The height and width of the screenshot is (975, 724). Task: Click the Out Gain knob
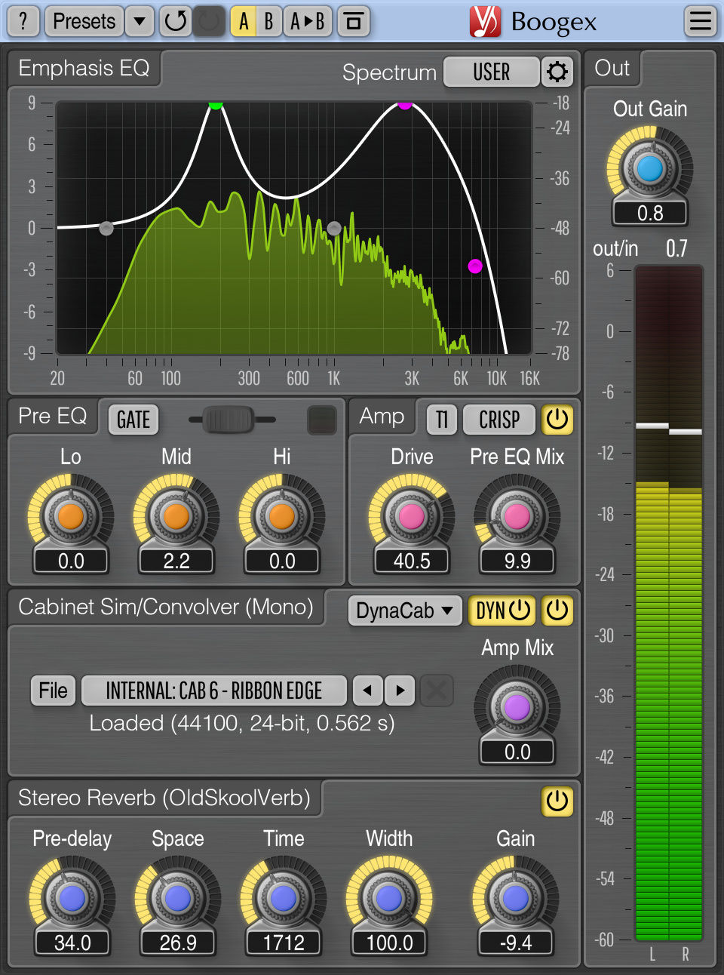pyautogui.click(x=649, y=169)
